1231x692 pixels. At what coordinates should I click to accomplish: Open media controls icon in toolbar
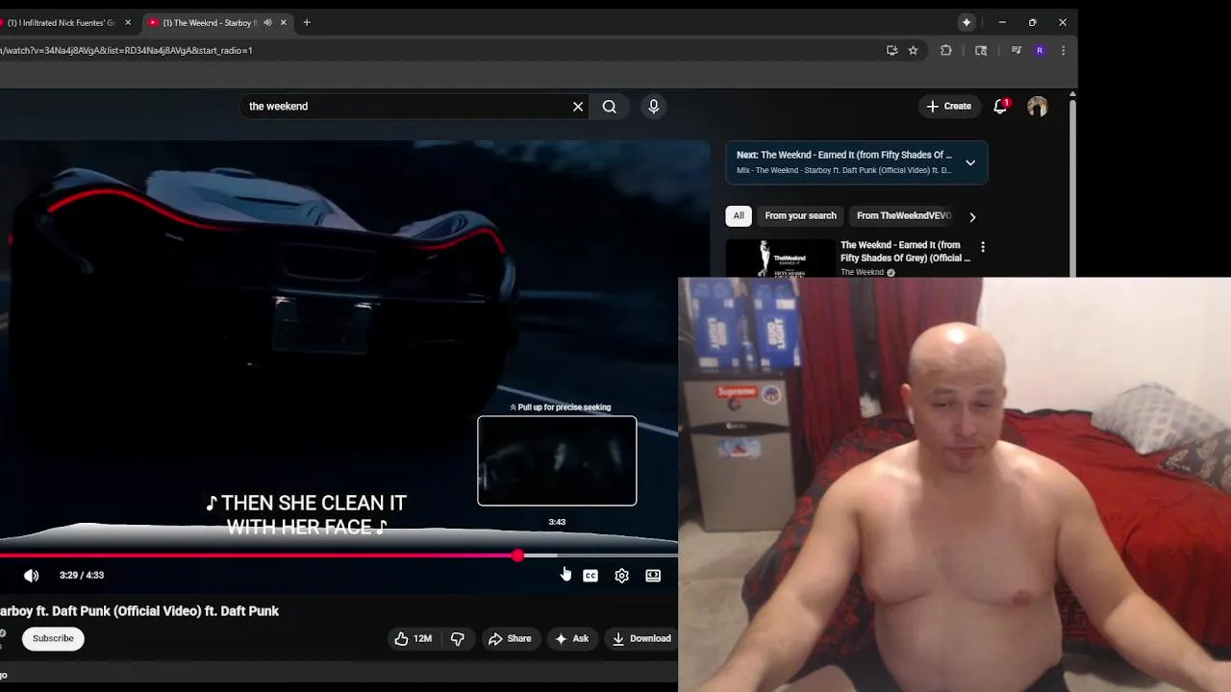coord(1017,51)
